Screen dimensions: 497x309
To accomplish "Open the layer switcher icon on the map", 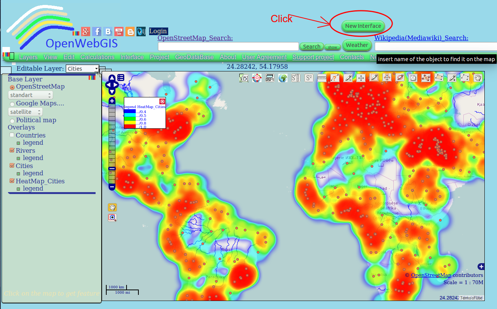I will click(121, 77).
